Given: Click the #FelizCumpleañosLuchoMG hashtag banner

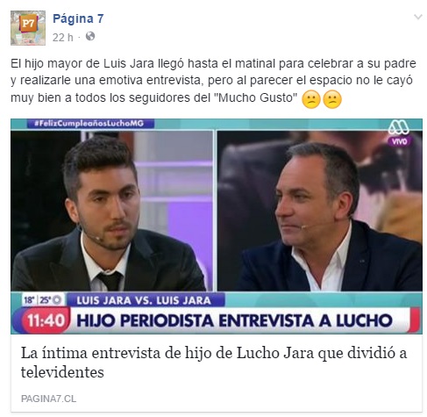Looking at the screenshot, I should click(90, 124).
